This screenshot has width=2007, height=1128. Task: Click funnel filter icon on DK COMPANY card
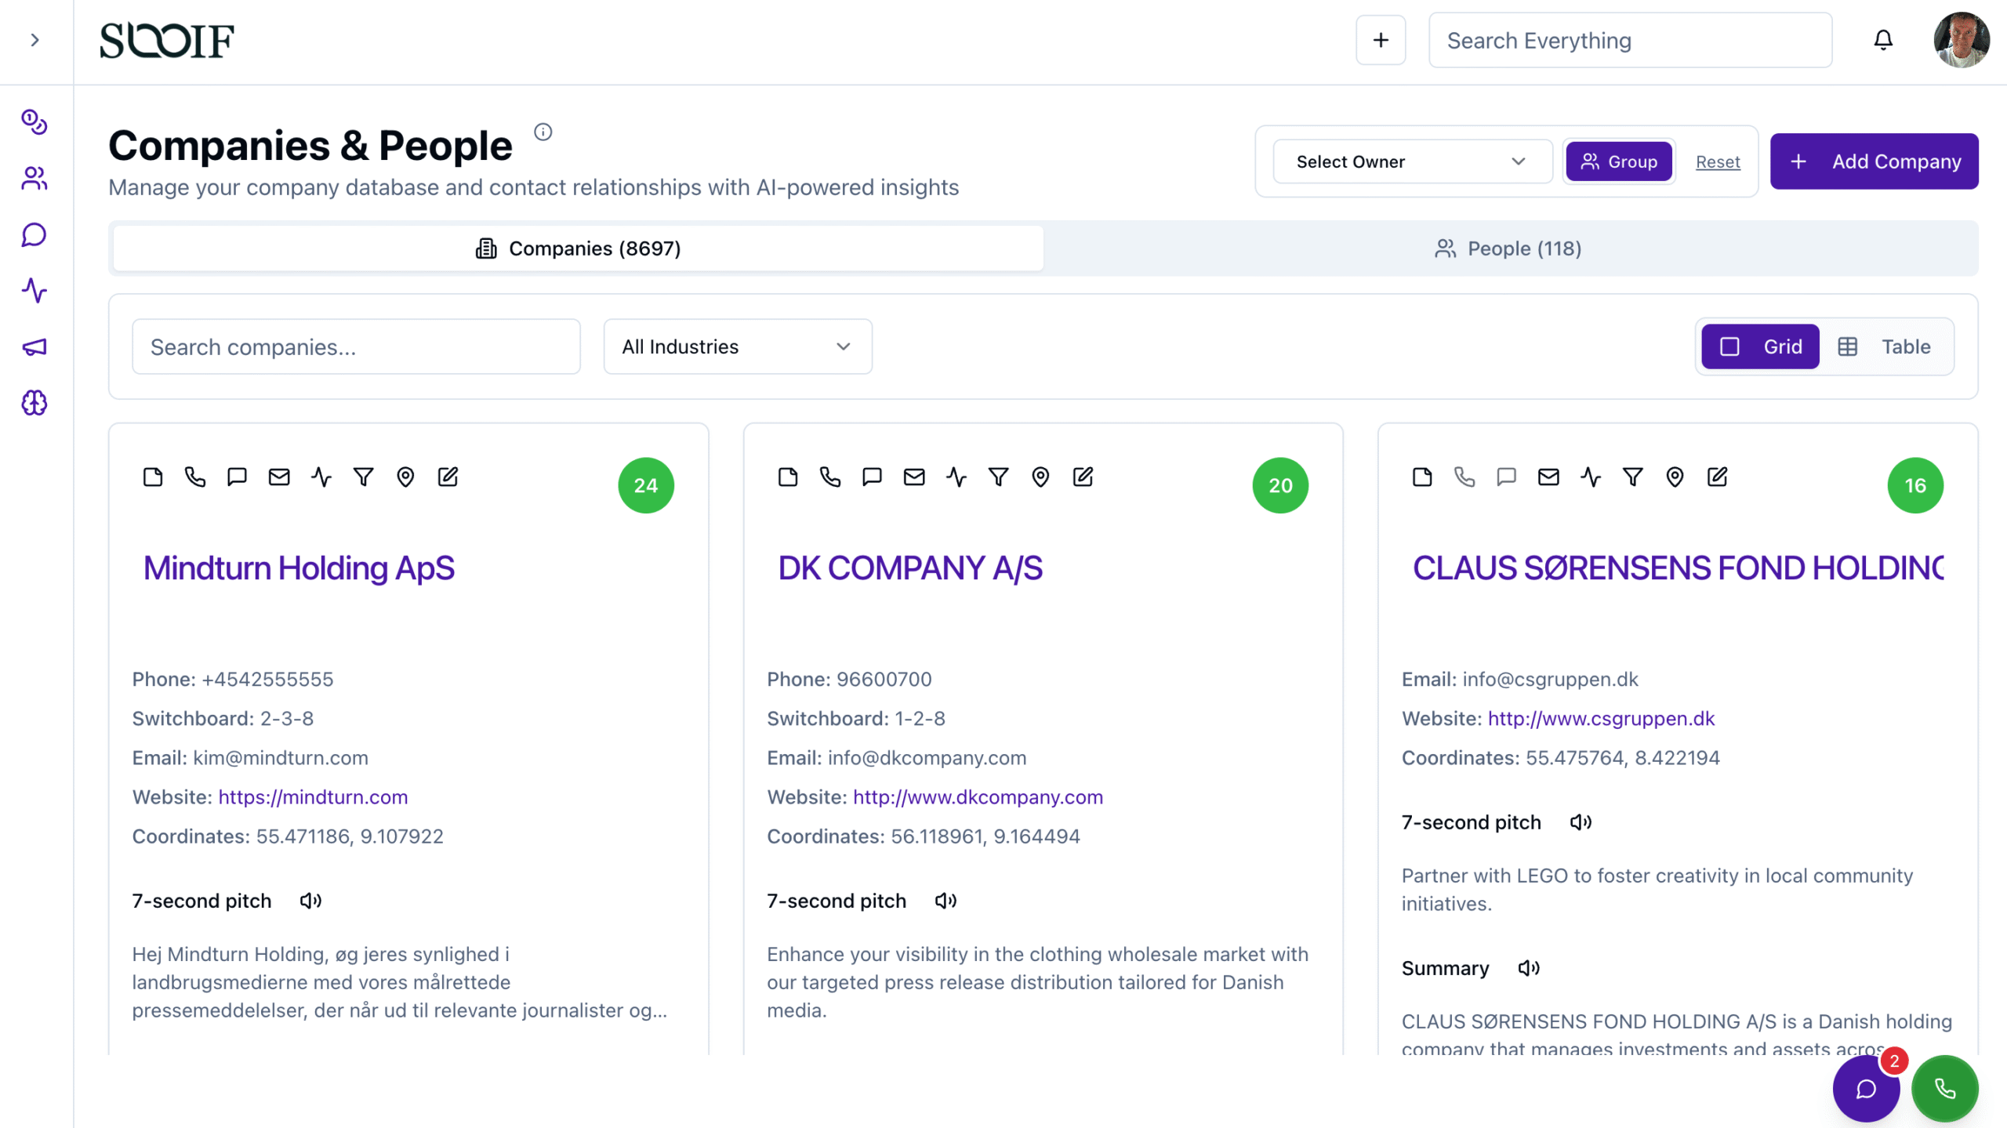click(998, 477)
